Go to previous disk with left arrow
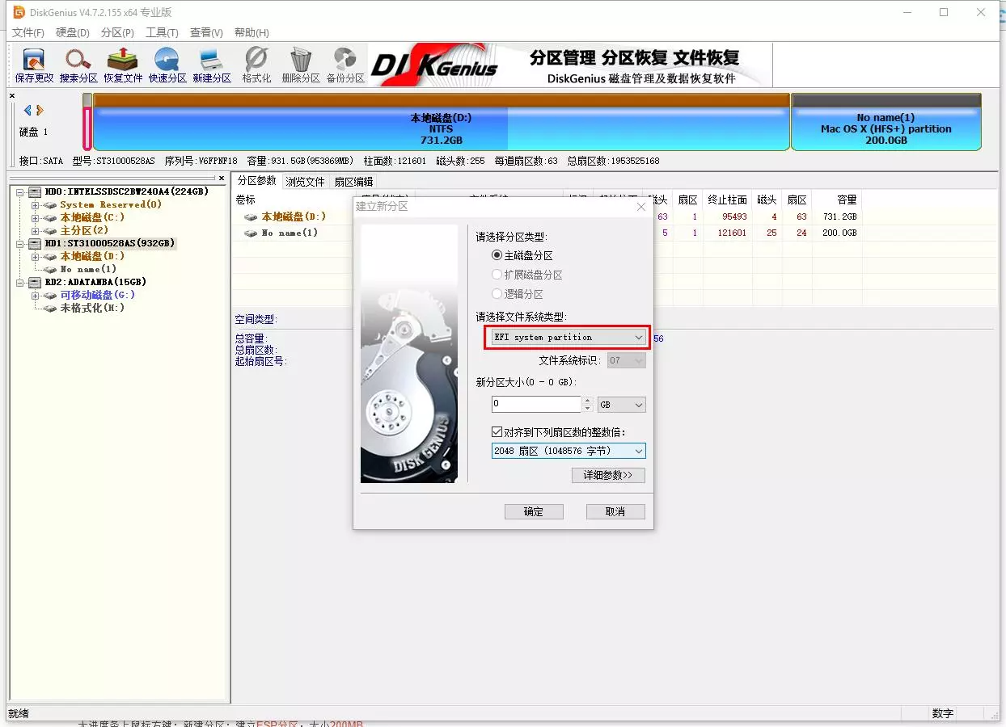 [x=27, y=110]
